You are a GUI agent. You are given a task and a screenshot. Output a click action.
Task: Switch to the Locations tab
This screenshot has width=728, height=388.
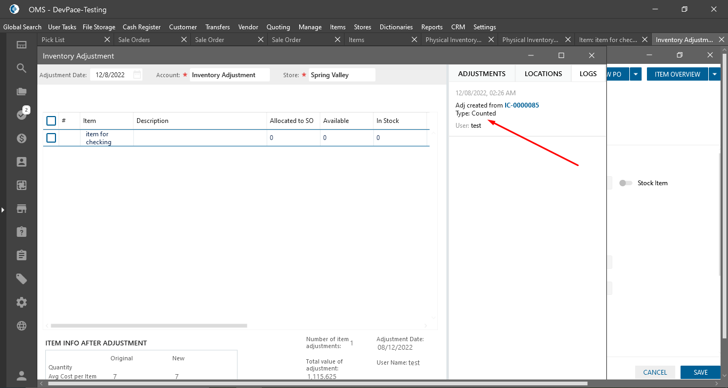pyautogui.click(x=543, y=74)
